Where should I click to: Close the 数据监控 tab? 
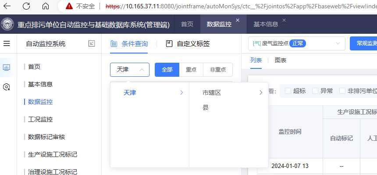[238, 20]
